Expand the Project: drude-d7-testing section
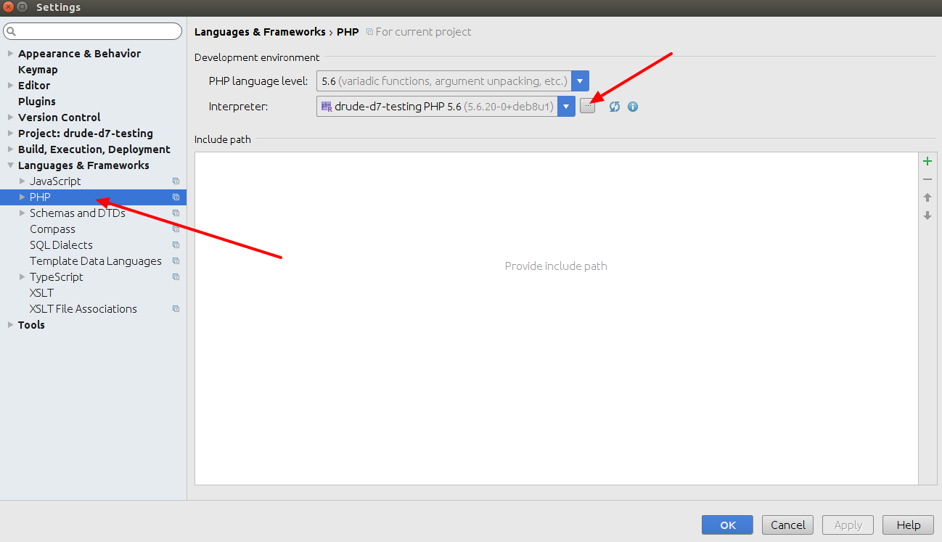The image size is (942, 542). (x=10, y=134)
